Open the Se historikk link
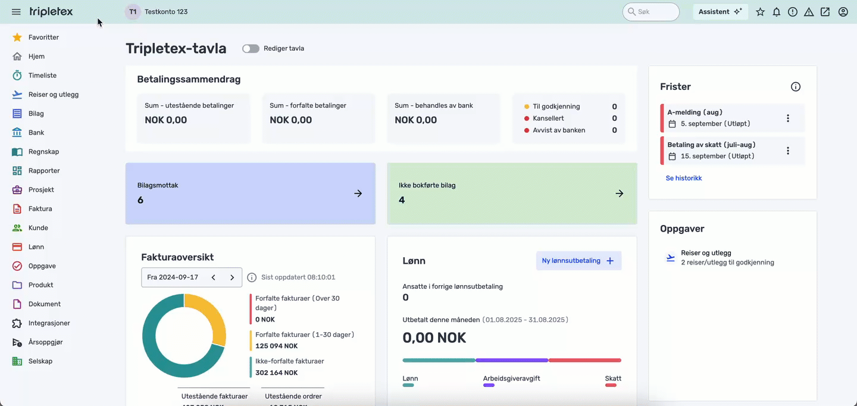Image resolution: width=857 pixels, height=406 pixels. (684, 178)
